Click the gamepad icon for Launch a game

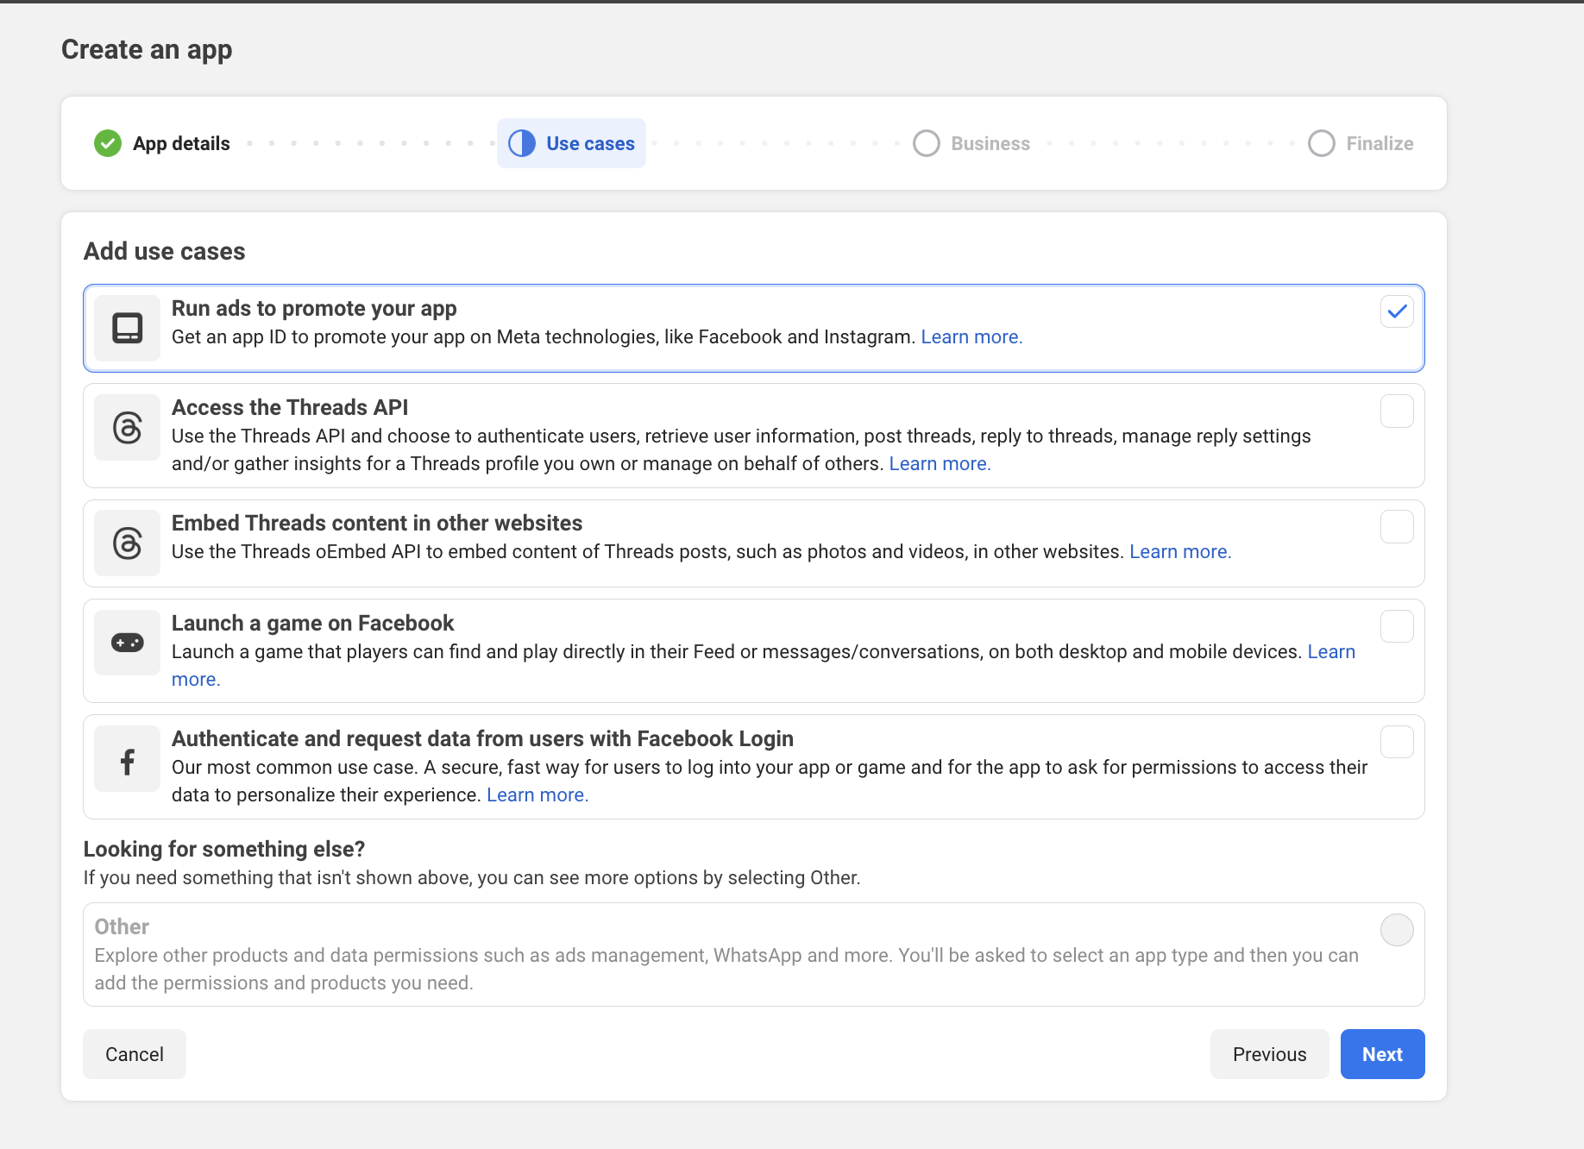(x=127, y=643)
